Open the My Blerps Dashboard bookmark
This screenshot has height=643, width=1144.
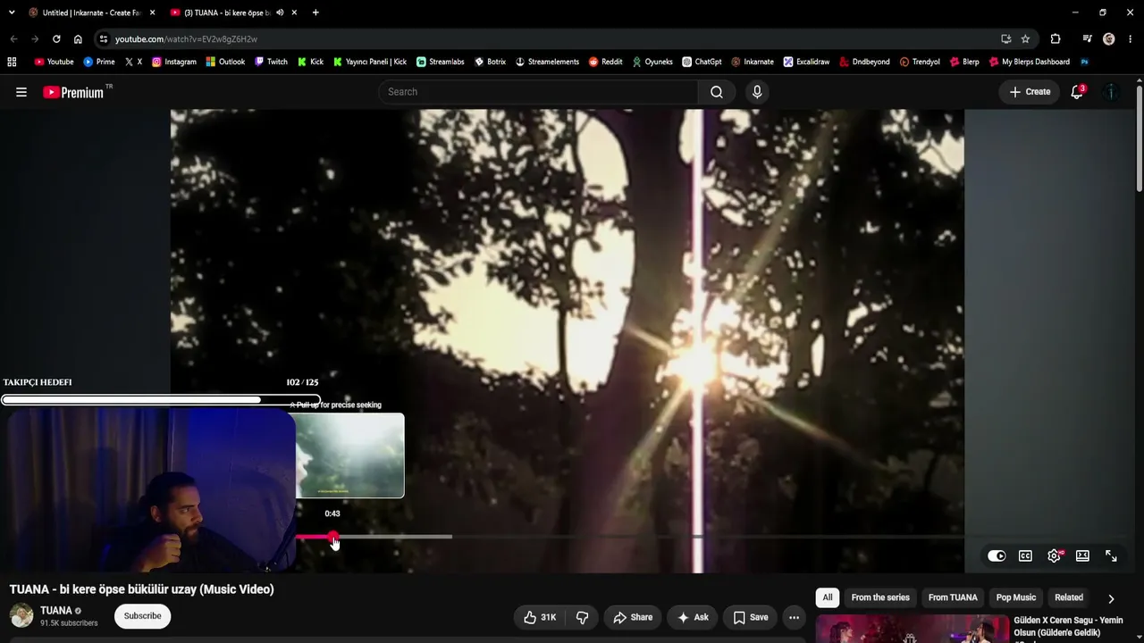(x=1030, y=62)
